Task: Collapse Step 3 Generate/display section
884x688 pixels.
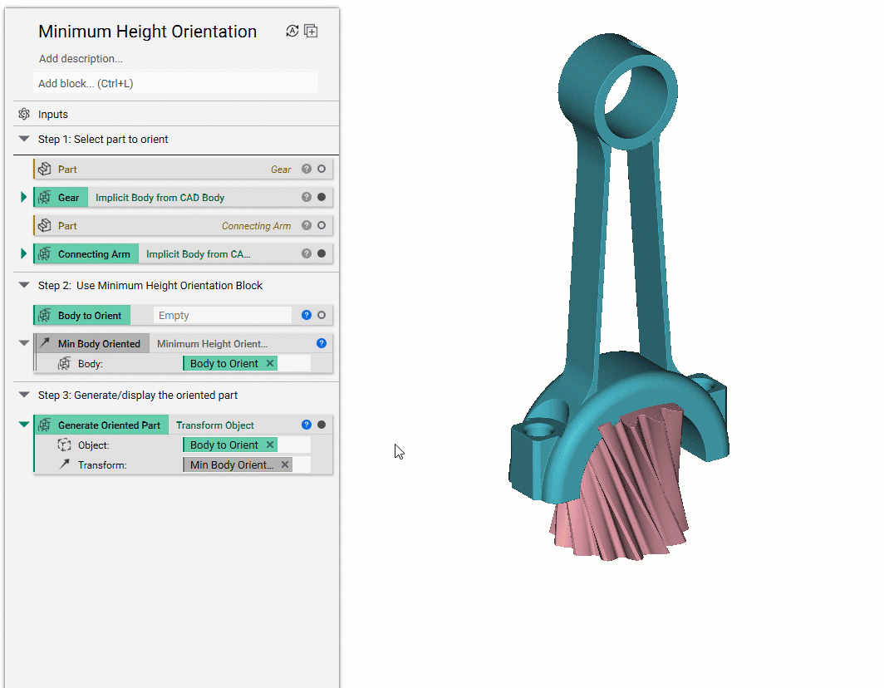Action: point(23,396)
